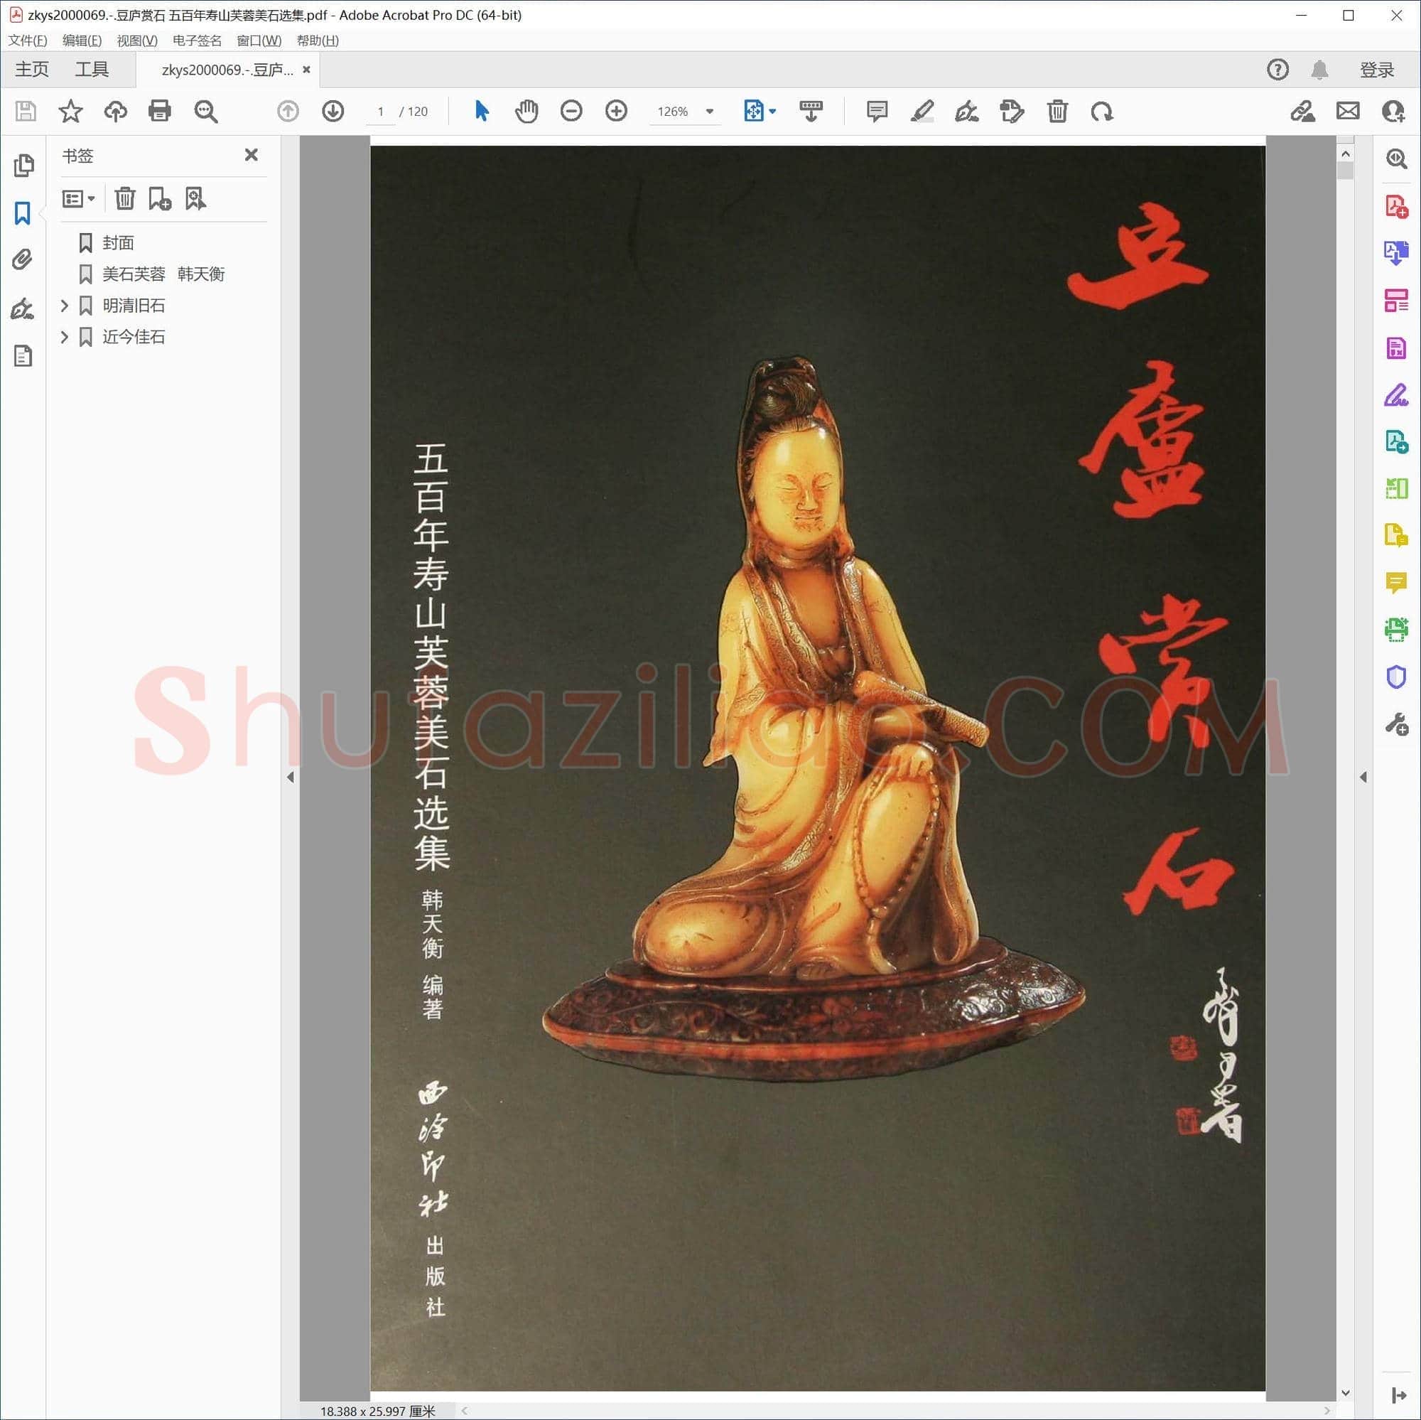Select the hand pan tool
Viewport: 1421px width, 1420px height.
click(526, 111)
